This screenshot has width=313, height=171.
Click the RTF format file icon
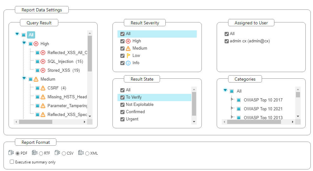point(35,153)
